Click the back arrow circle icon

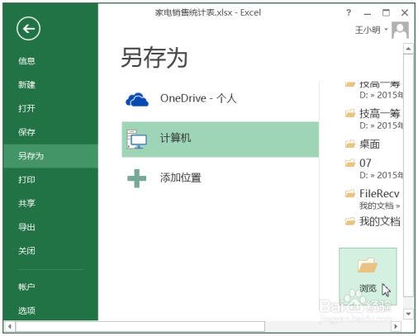point(28,28)
